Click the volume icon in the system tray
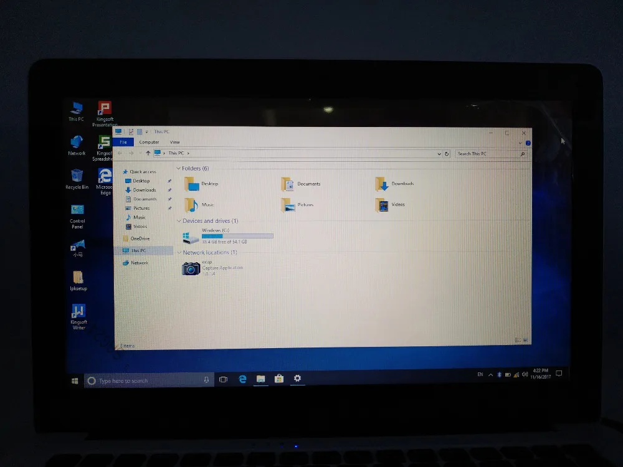The width and height of the screenshot is (623, 467). point(525,374)
